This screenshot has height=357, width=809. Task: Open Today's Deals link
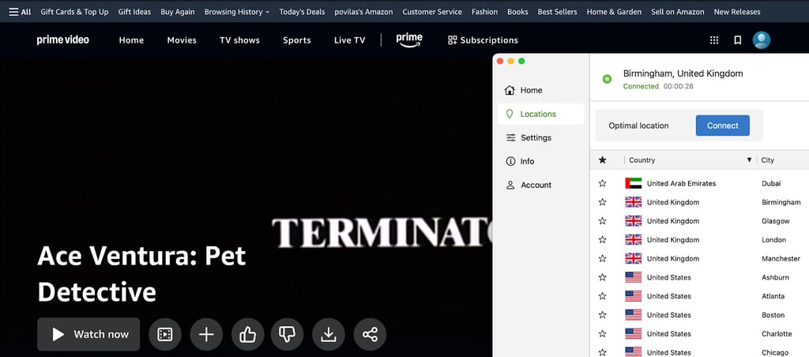302,12
